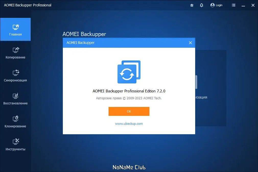
Task: Open the main menu list icon
Action: click(233, 5)
